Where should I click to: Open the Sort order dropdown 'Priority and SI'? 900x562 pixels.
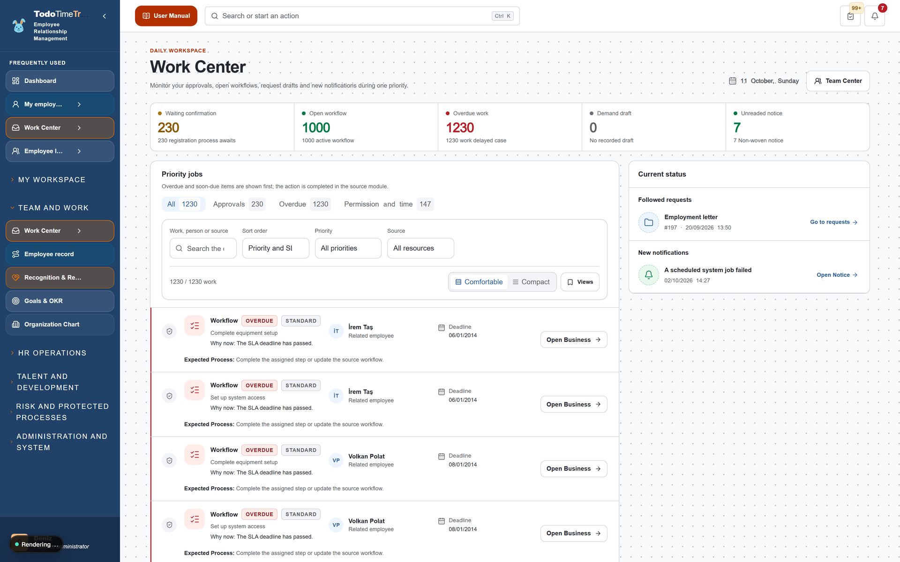coord(276,248)
